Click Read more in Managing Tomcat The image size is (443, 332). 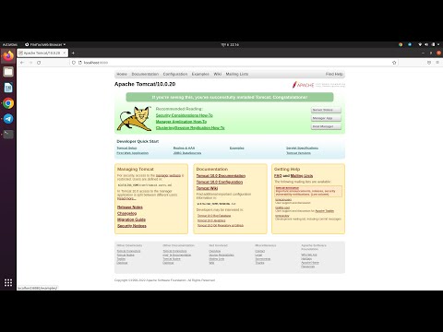pos(126,198)
